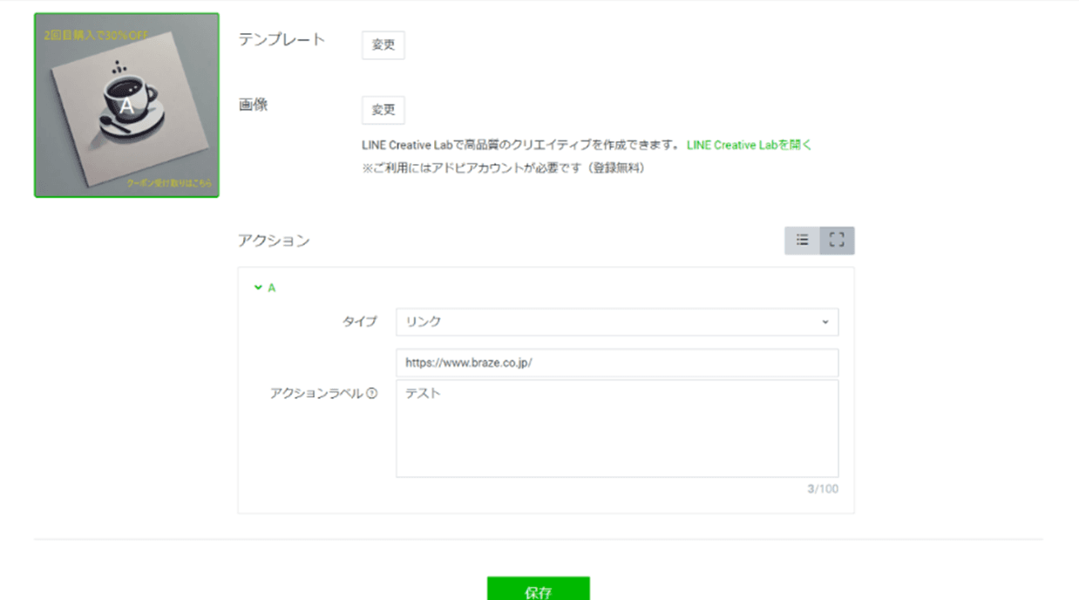Switch actions to expanded frame view icon
The image size is (1079, 600).
(x=837, y=241)
